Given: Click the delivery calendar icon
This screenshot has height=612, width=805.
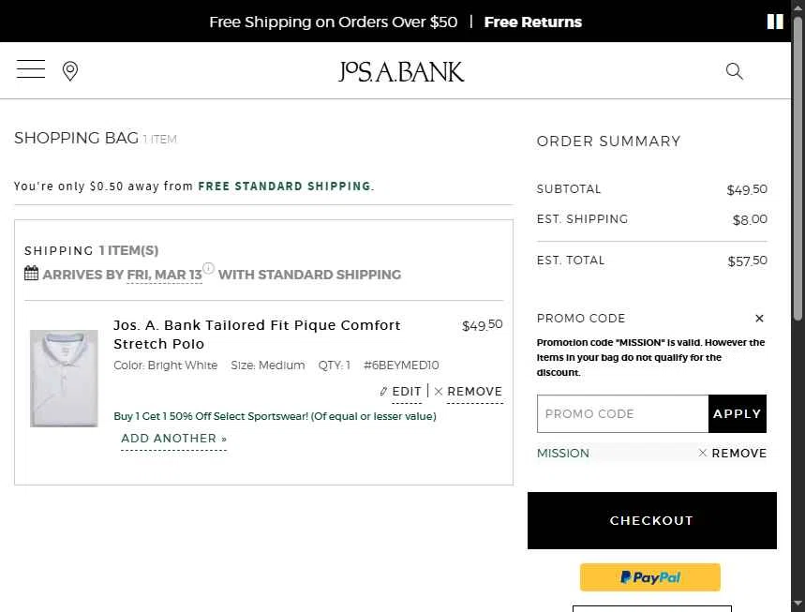Looking at the screenshot, I should click(32, 274).
